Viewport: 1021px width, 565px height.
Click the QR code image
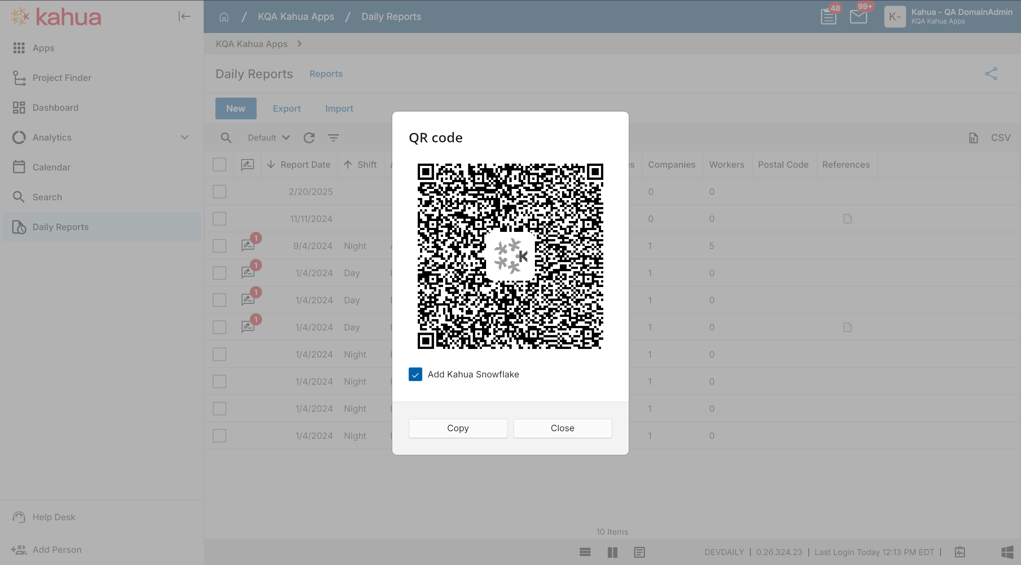[510, 256]
